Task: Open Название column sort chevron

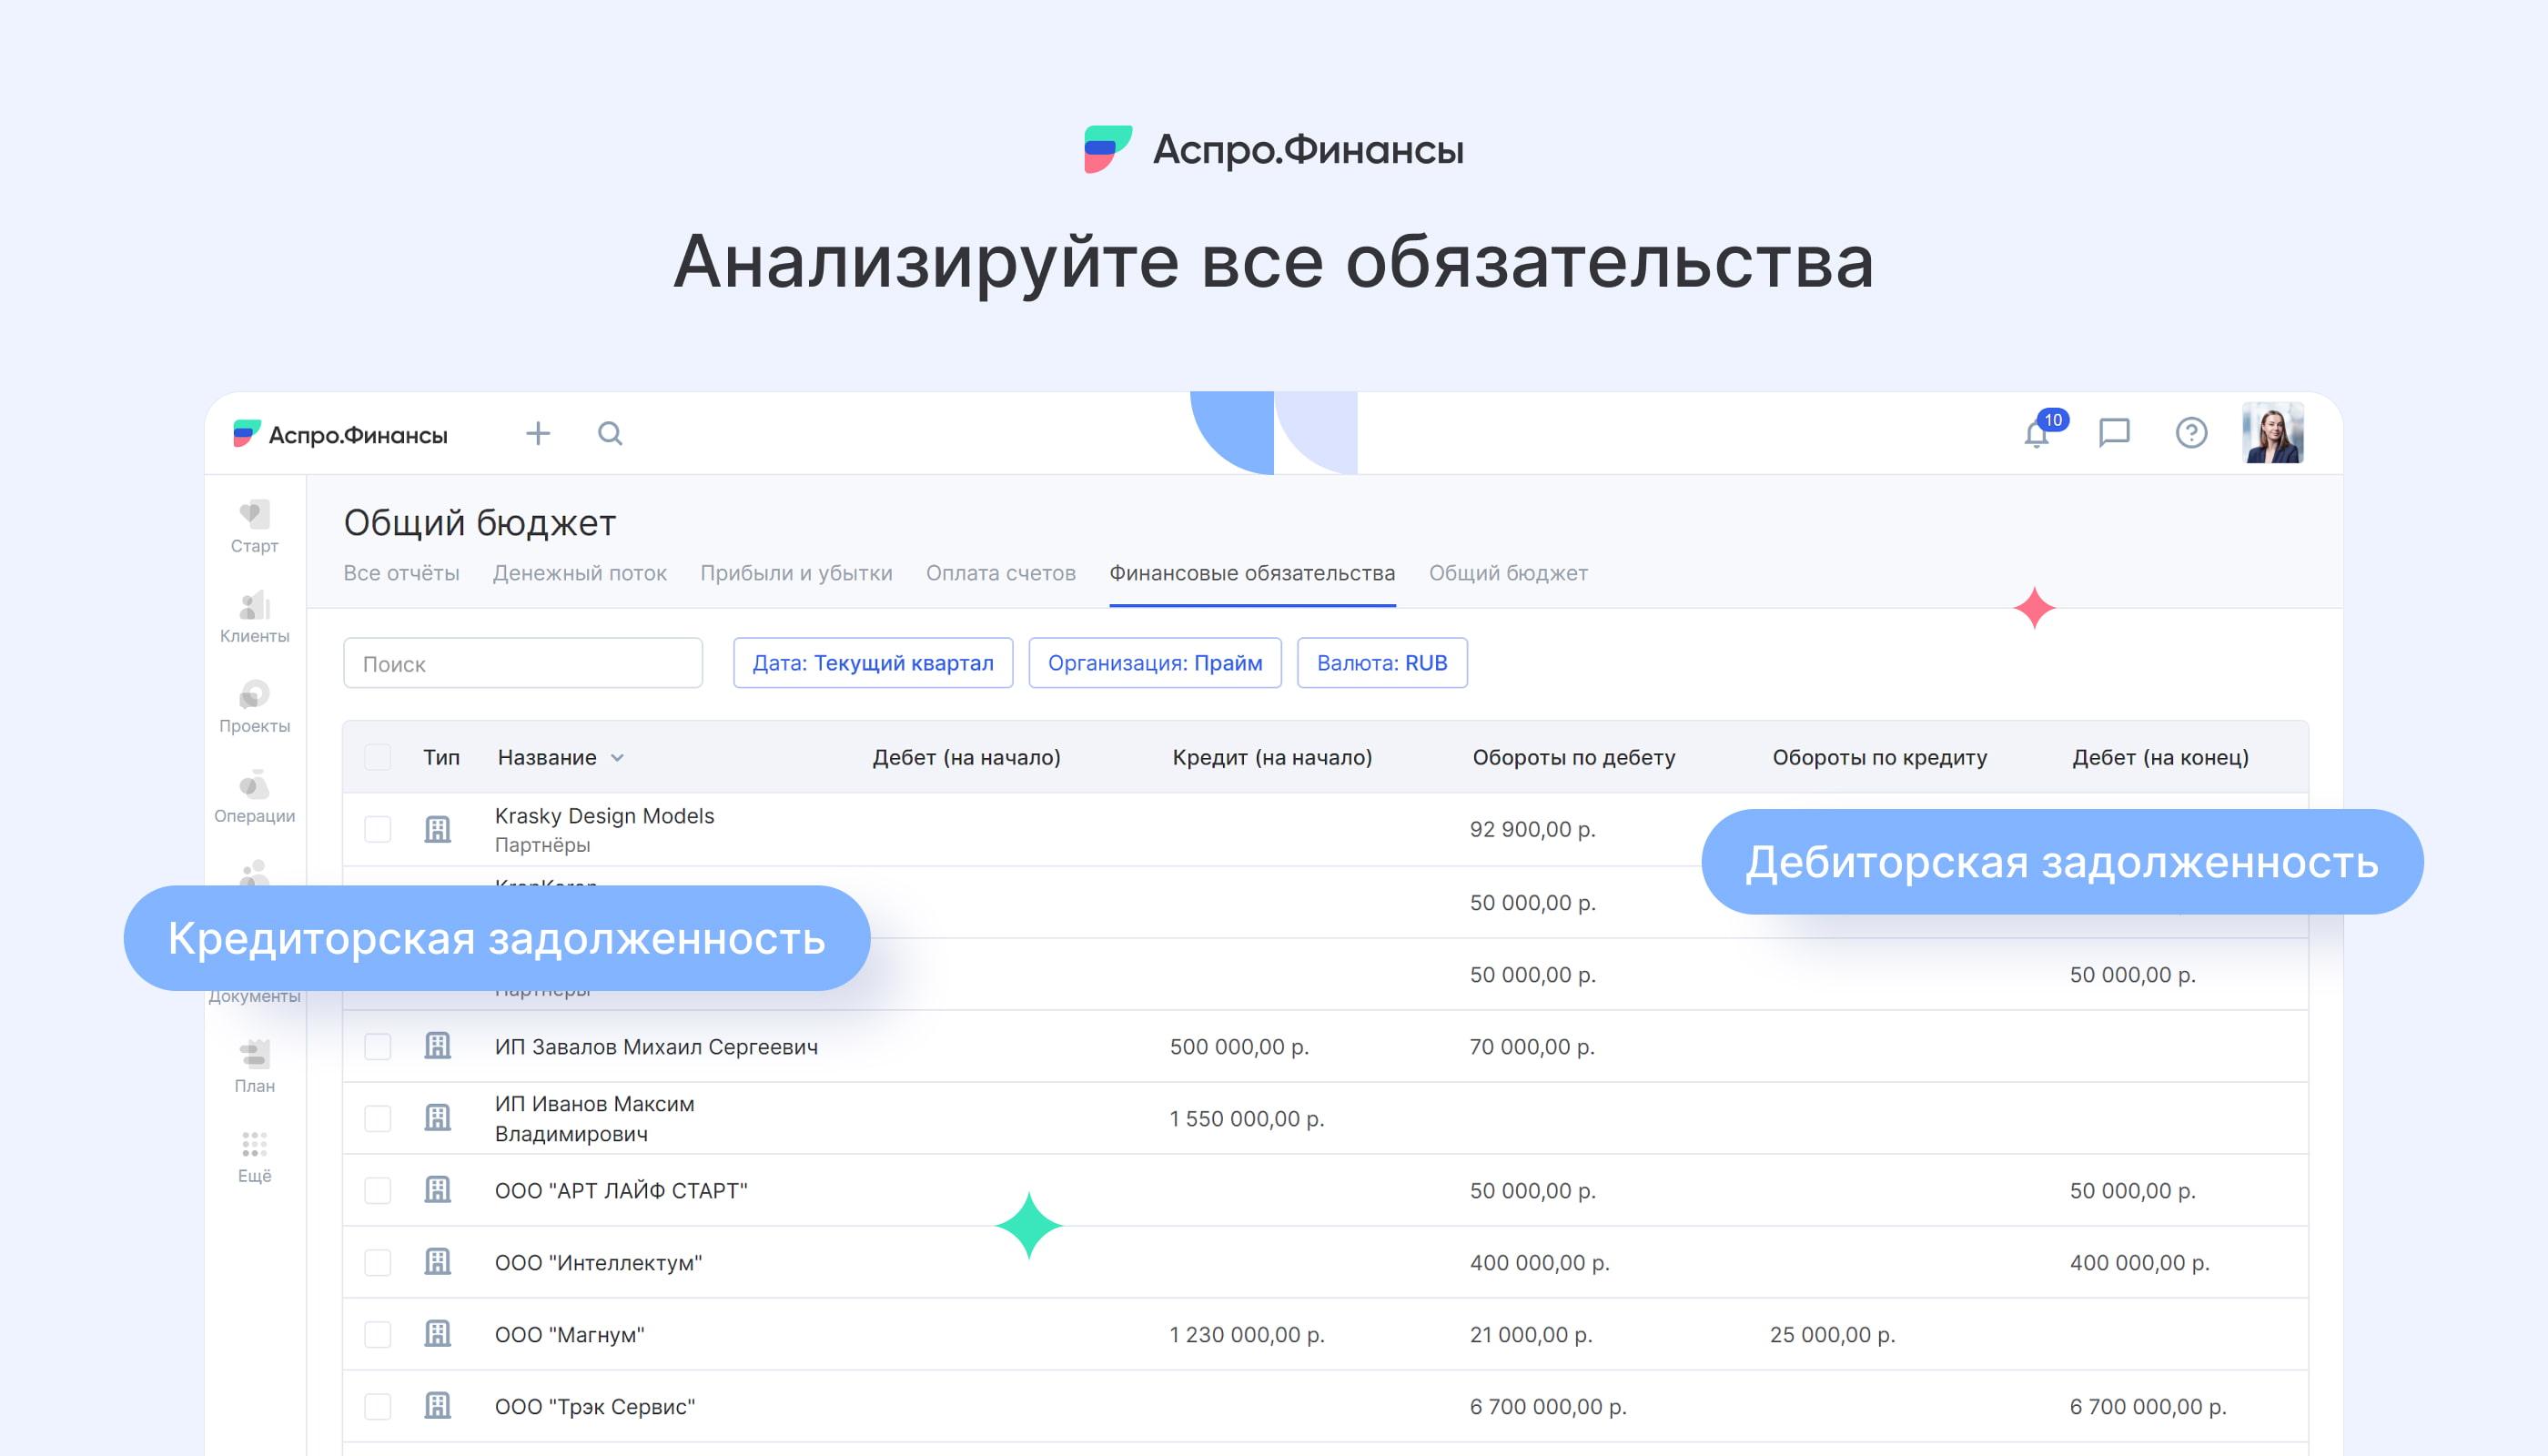Action: (x=617, y=758)
